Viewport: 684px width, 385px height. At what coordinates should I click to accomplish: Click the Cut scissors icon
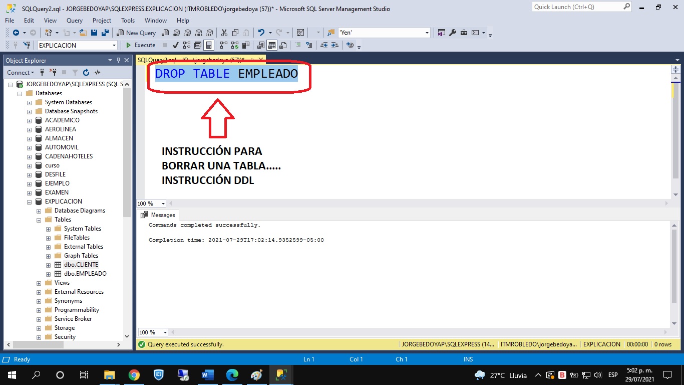(x=224, y=33)
